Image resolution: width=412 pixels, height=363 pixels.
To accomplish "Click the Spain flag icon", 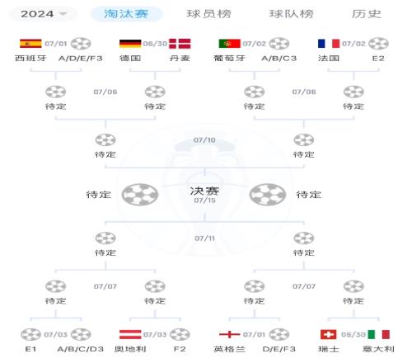I will pyautogui.click(x=30, y=44).
